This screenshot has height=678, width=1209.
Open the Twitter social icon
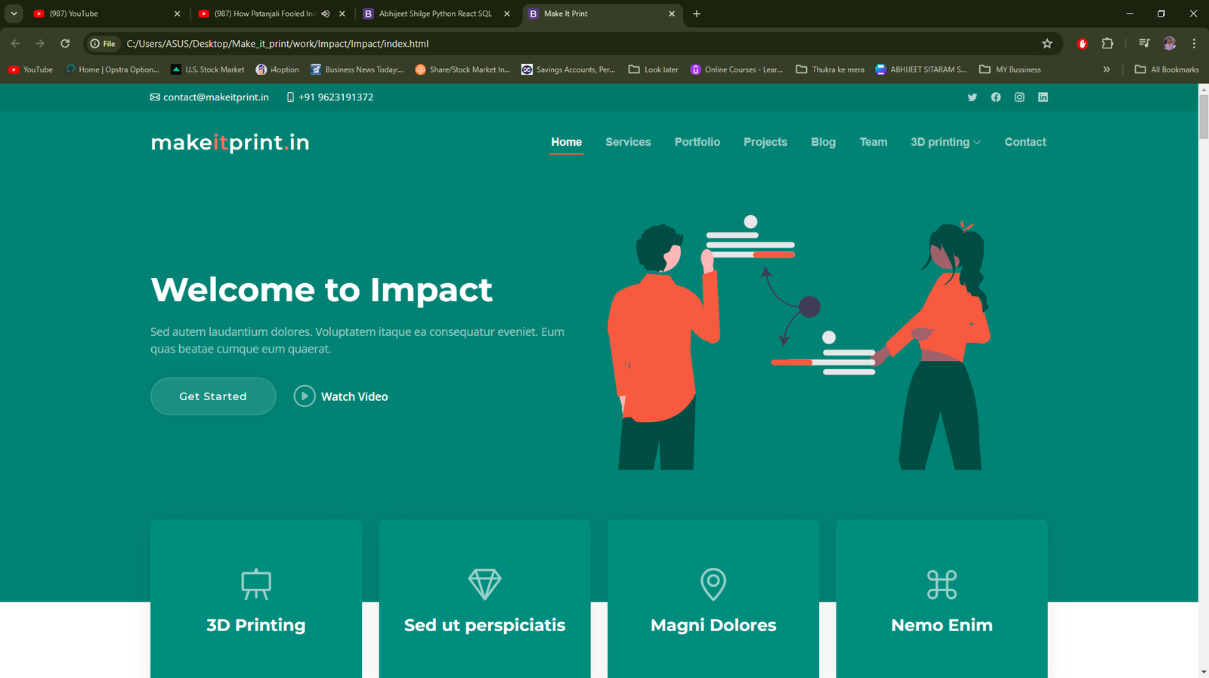pyautogui.click(x=972, y=97)
